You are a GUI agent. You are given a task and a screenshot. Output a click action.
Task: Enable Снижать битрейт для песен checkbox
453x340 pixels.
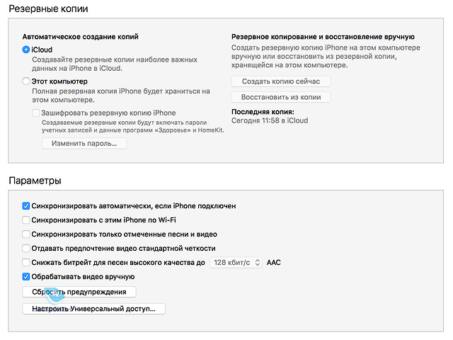pyautogui.click(x=26, y=263)
